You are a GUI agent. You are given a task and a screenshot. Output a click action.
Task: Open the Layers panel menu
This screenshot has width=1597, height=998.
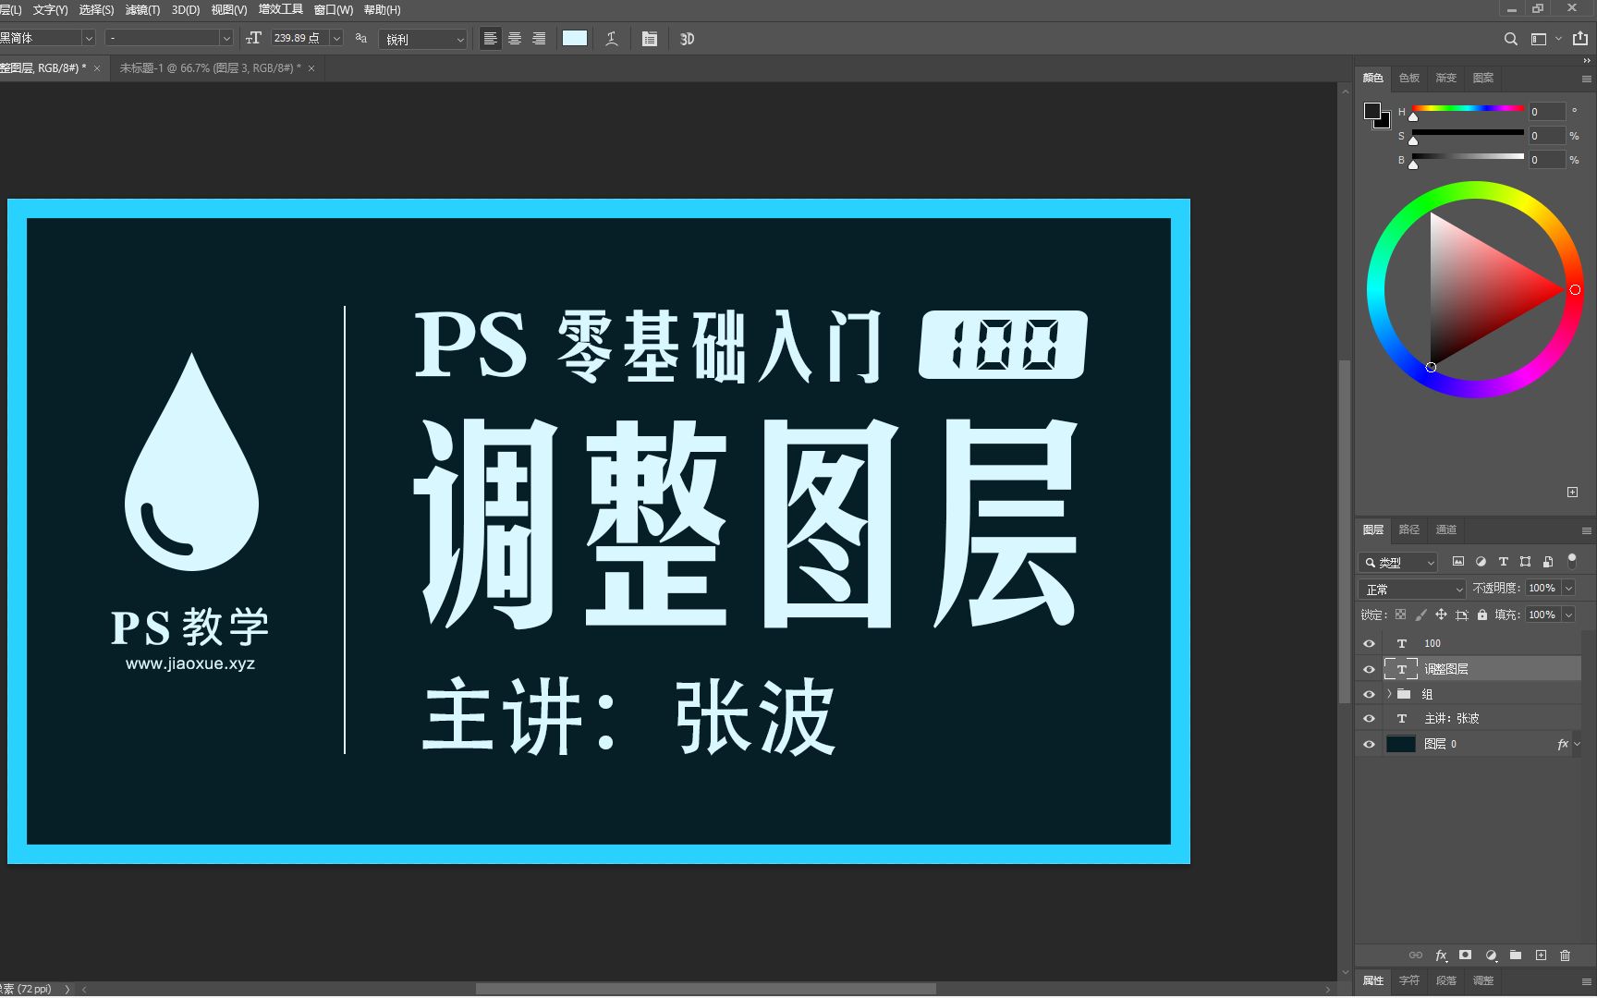(x=1586, y=530)
